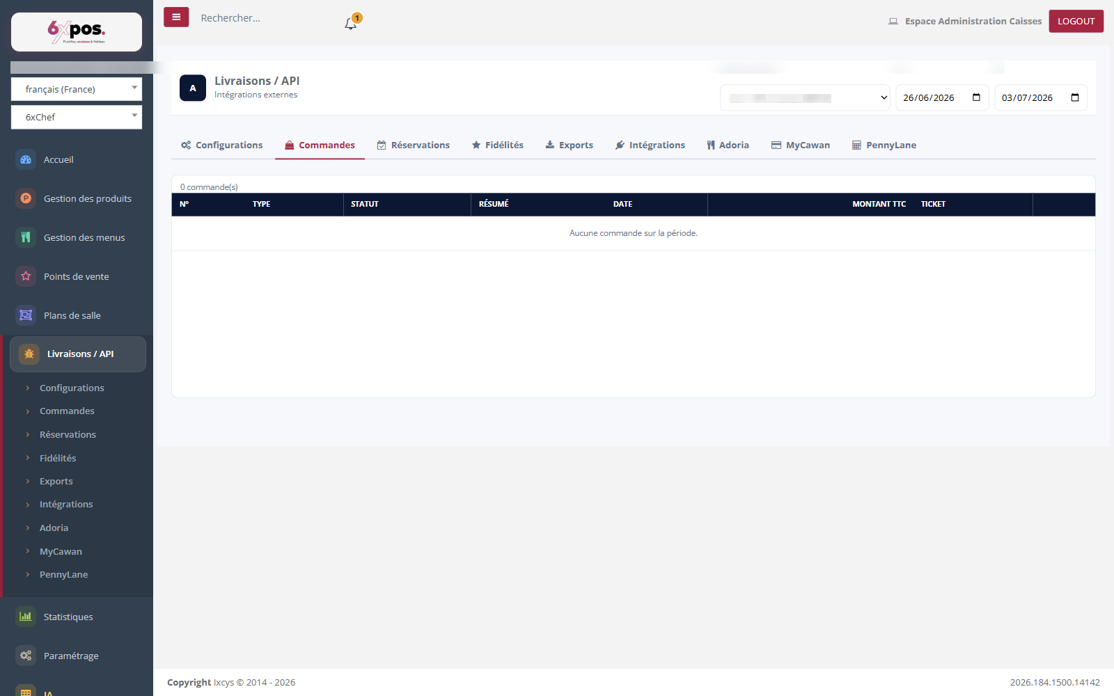Click the Rechercher search field
Screen dimensions: 1114x696
click(265, 18)
